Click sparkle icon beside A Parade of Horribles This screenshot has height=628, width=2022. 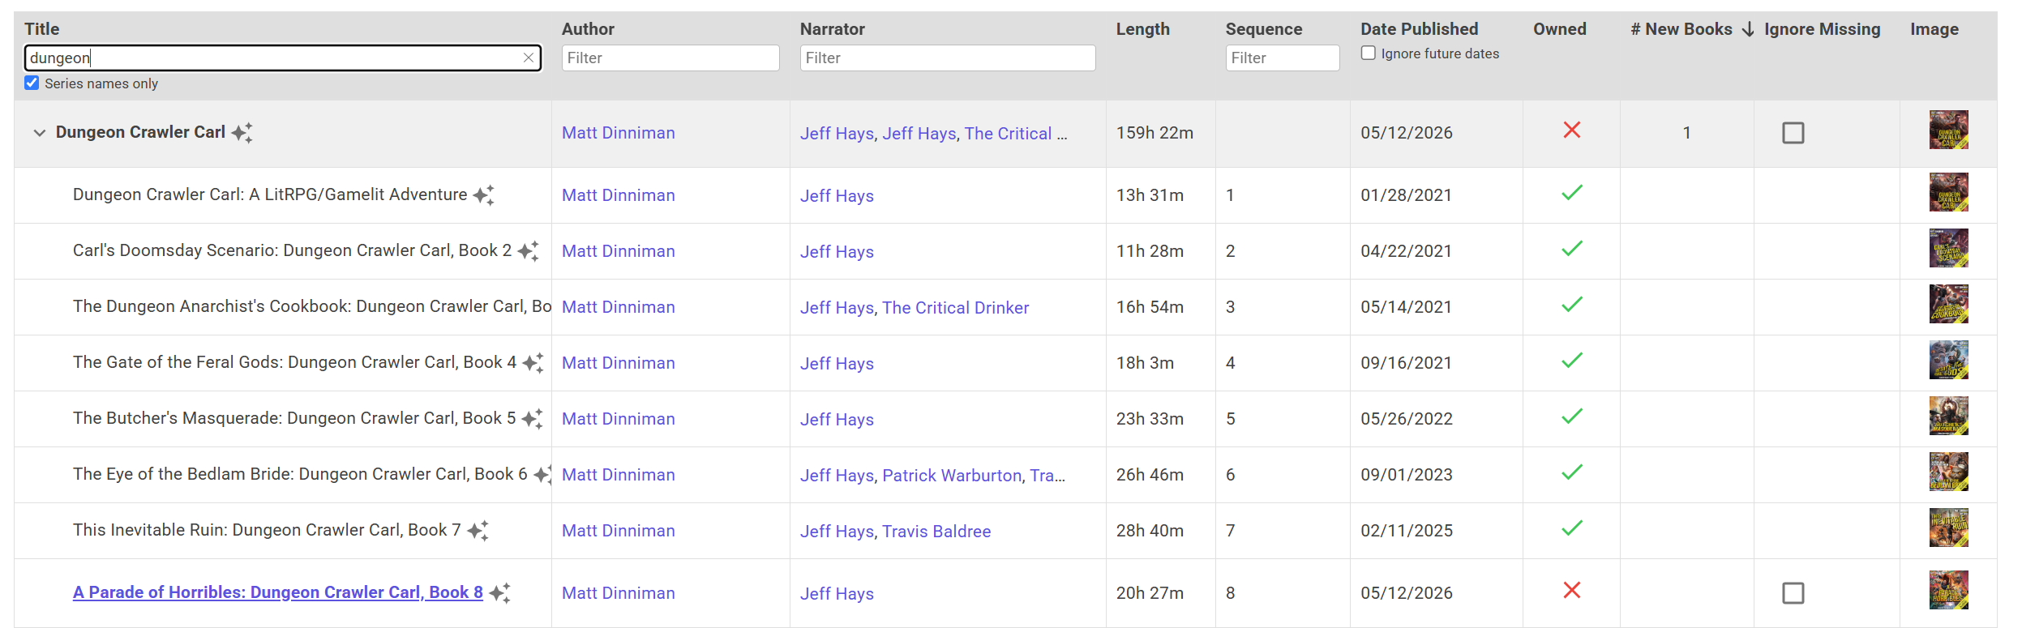pos(499,593)
